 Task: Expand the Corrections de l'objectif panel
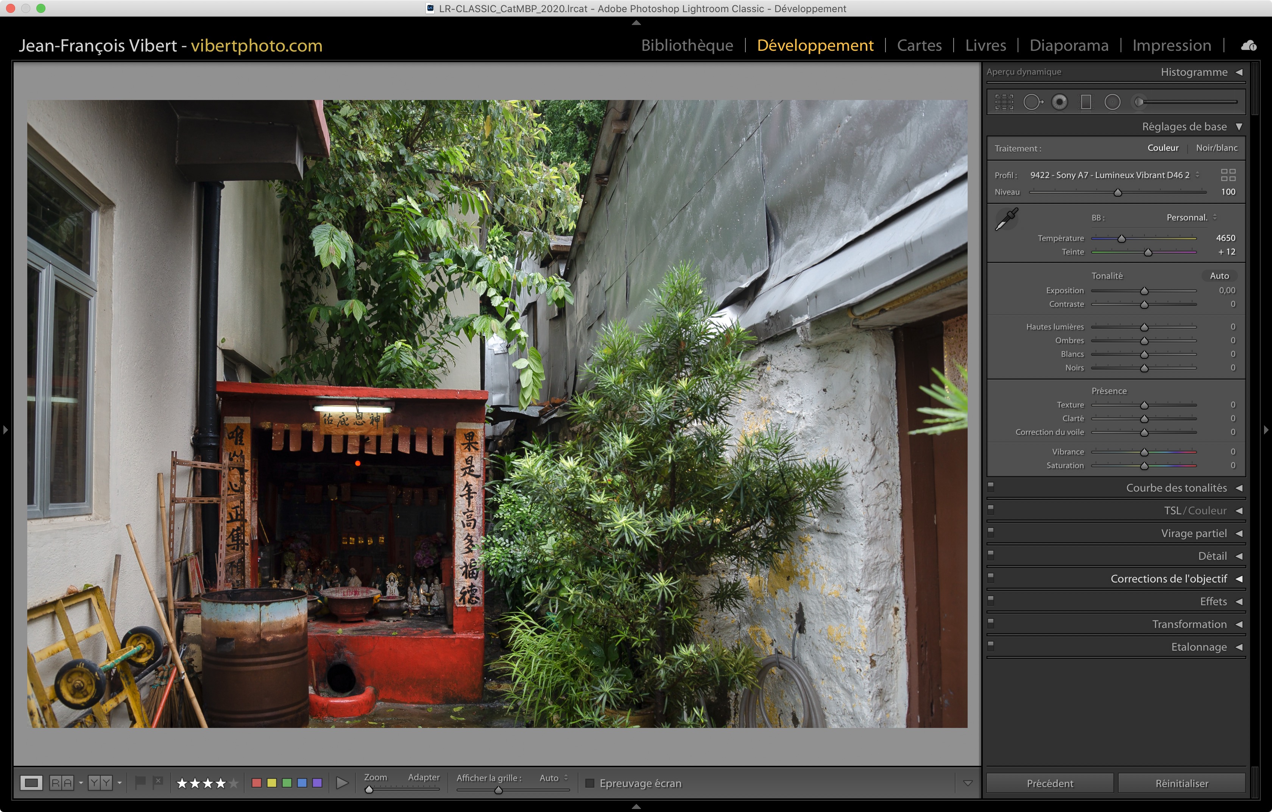click(1169, 578)
